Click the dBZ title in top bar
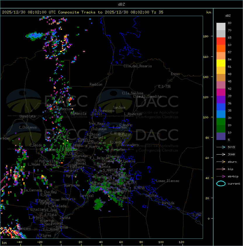The width and height of the screenshot is (243, 246). [x=121, y=4]
